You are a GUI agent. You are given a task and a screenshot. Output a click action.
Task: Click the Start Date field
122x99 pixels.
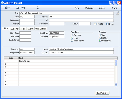57,33
